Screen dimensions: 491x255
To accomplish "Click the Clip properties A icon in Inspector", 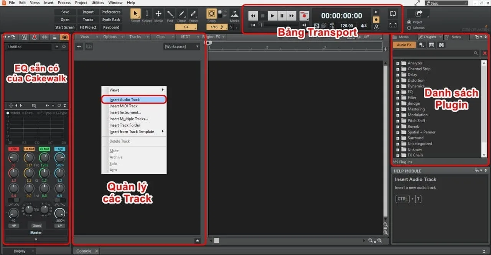I will pyautogui.click(x=24, y=37).
